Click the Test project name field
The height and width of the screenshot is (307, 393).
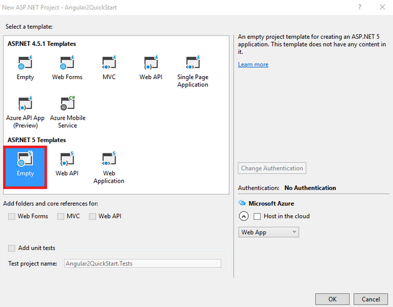142,263
